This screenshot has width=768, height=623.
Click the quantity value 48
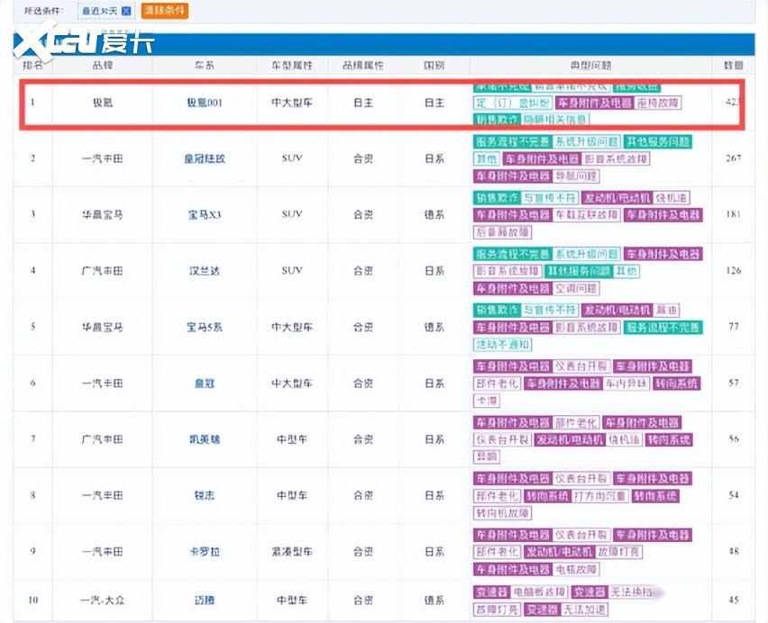point(733,551)
